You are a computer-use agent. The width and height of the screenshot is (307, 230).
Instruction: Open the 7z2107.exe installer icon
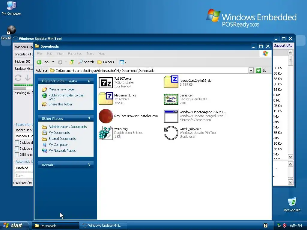(106, 83)
